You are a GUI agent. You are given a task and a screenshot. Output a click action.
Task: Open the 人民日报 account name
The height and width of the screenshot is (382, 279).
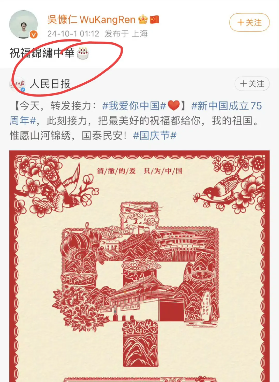pos(50,84)
